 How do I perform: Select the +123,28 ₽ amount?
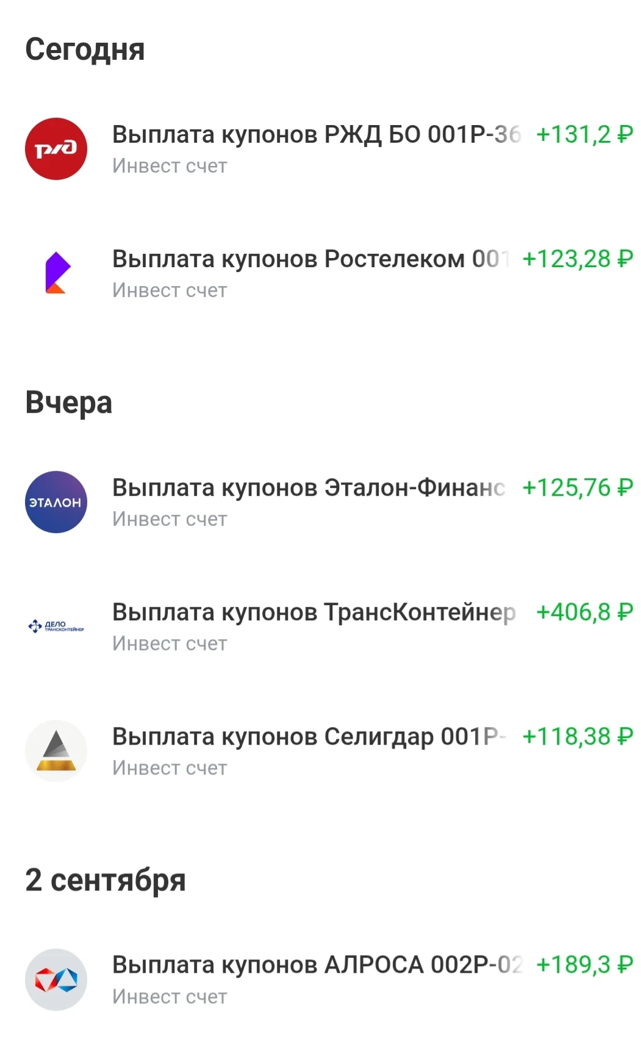click(x=578, y=259)
